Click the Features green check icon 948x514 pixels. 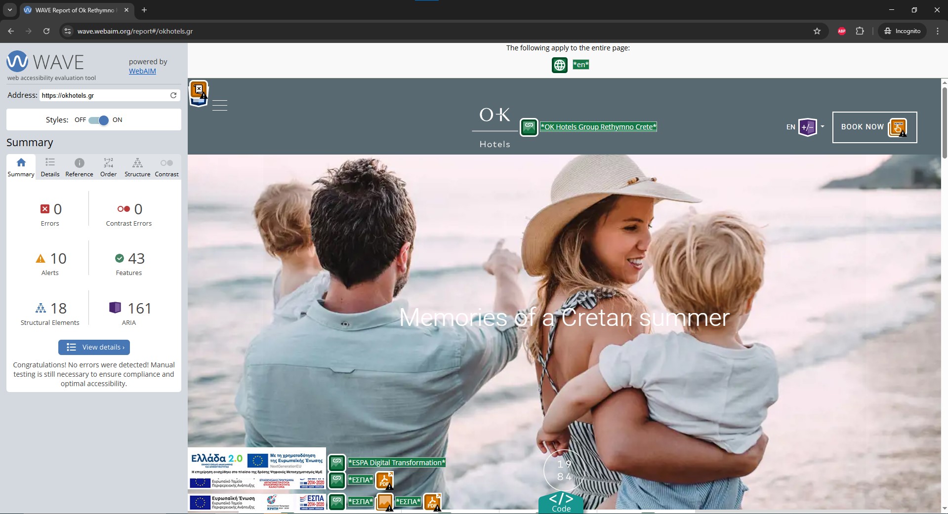120,258
